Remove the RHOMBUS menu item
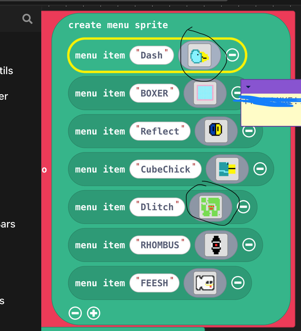The height and width of the screenshot is (331, 301). pyautogui.click(x=249, y=245)
